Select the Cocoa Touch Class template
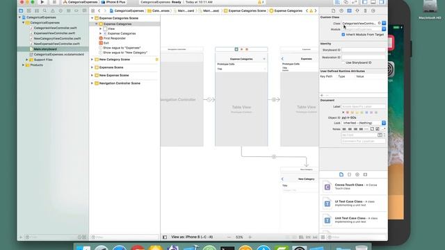 353,187
